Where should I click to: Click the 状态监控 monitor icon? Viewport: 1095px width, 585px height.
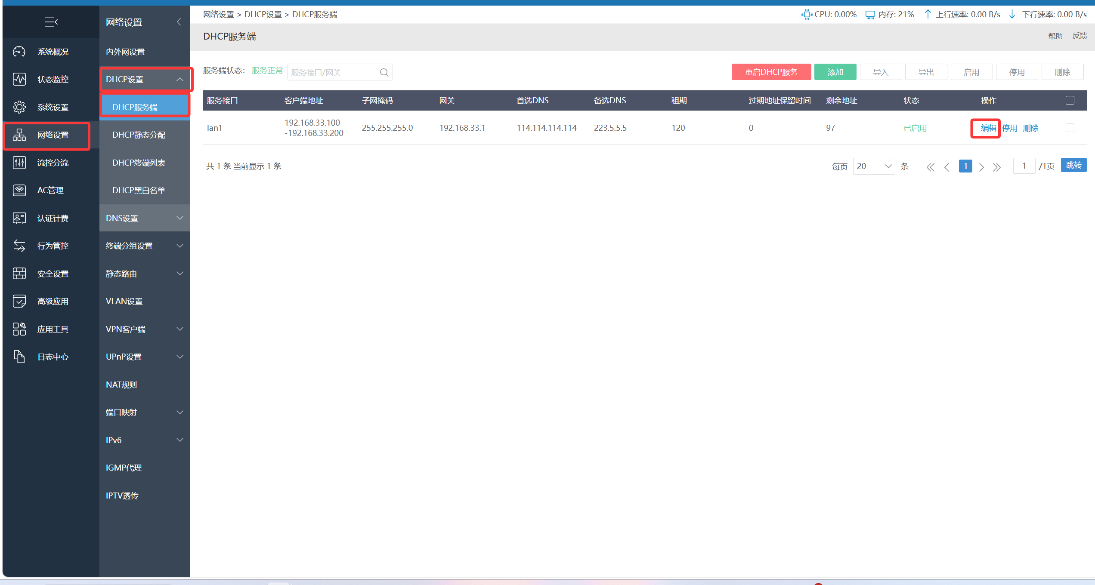pyautogui.click(x=19, y=79)
